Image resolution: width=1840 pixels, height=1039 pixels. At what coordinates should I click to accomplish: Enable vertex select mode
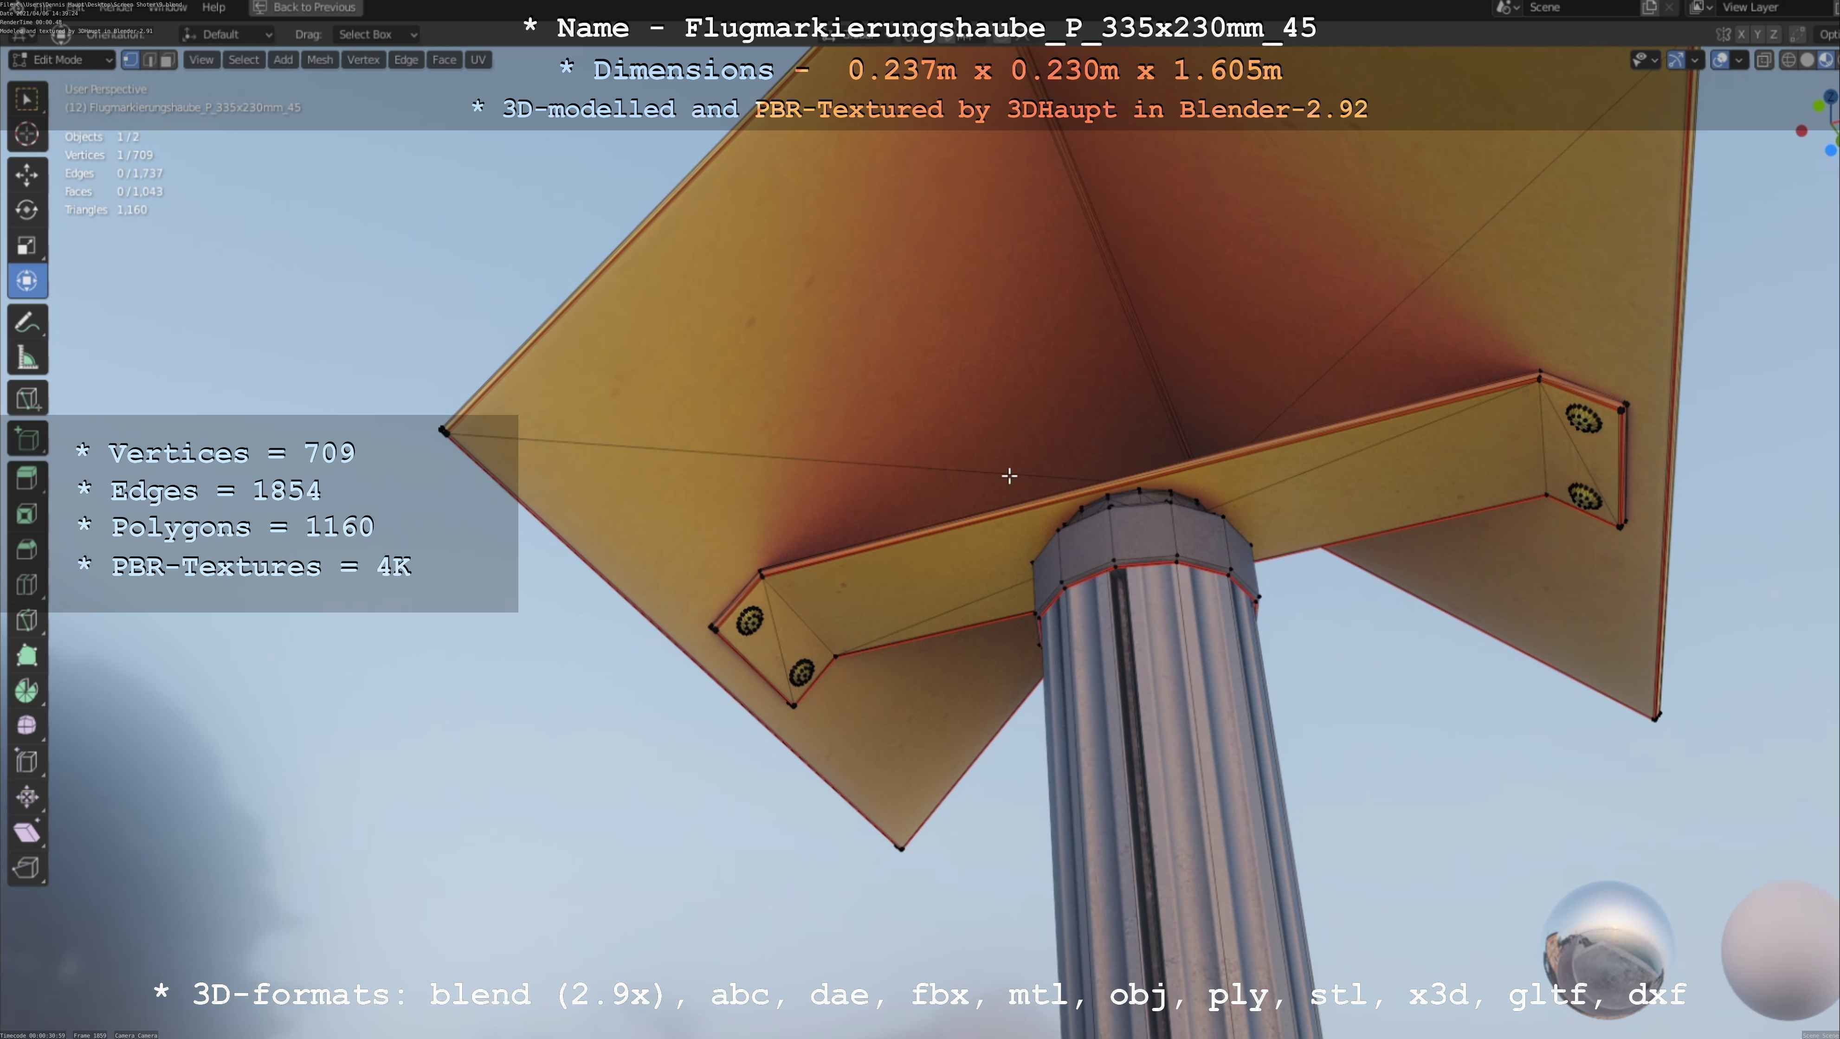(x=130, y=60)
